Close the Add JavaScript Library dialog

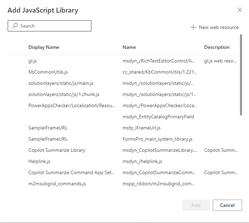[x=240, y=10]
